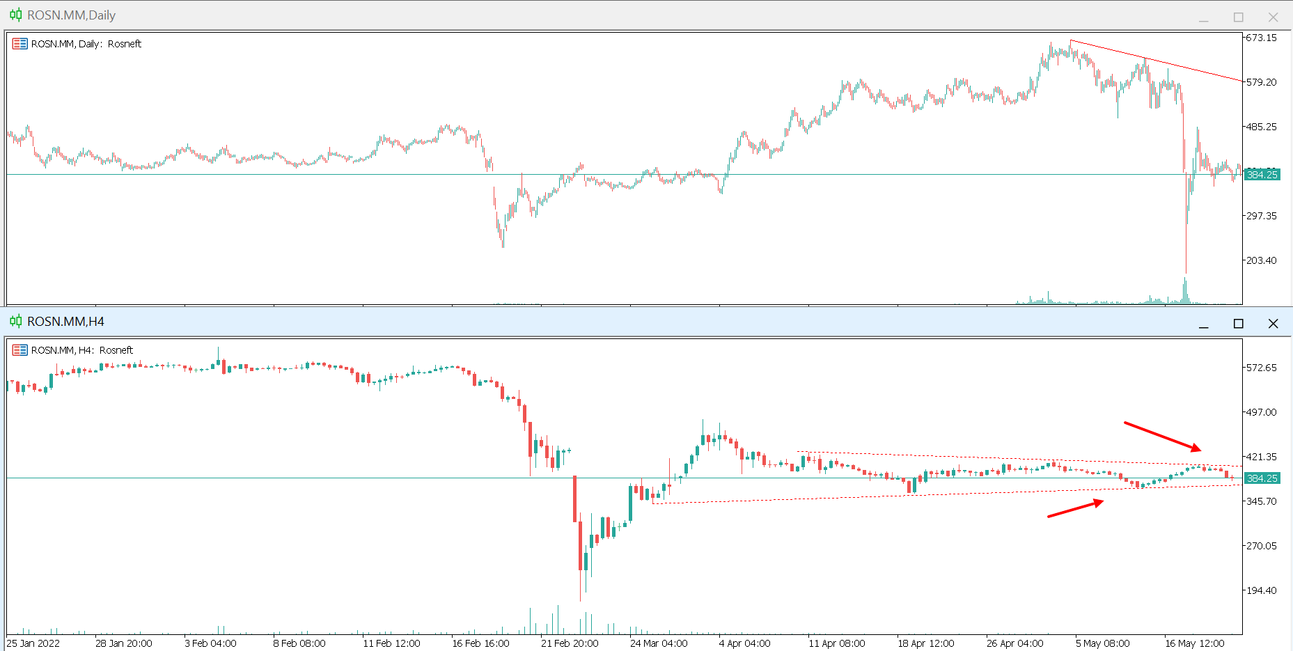Click the 345.70 price level on H4 scale

coord(1262,501)
